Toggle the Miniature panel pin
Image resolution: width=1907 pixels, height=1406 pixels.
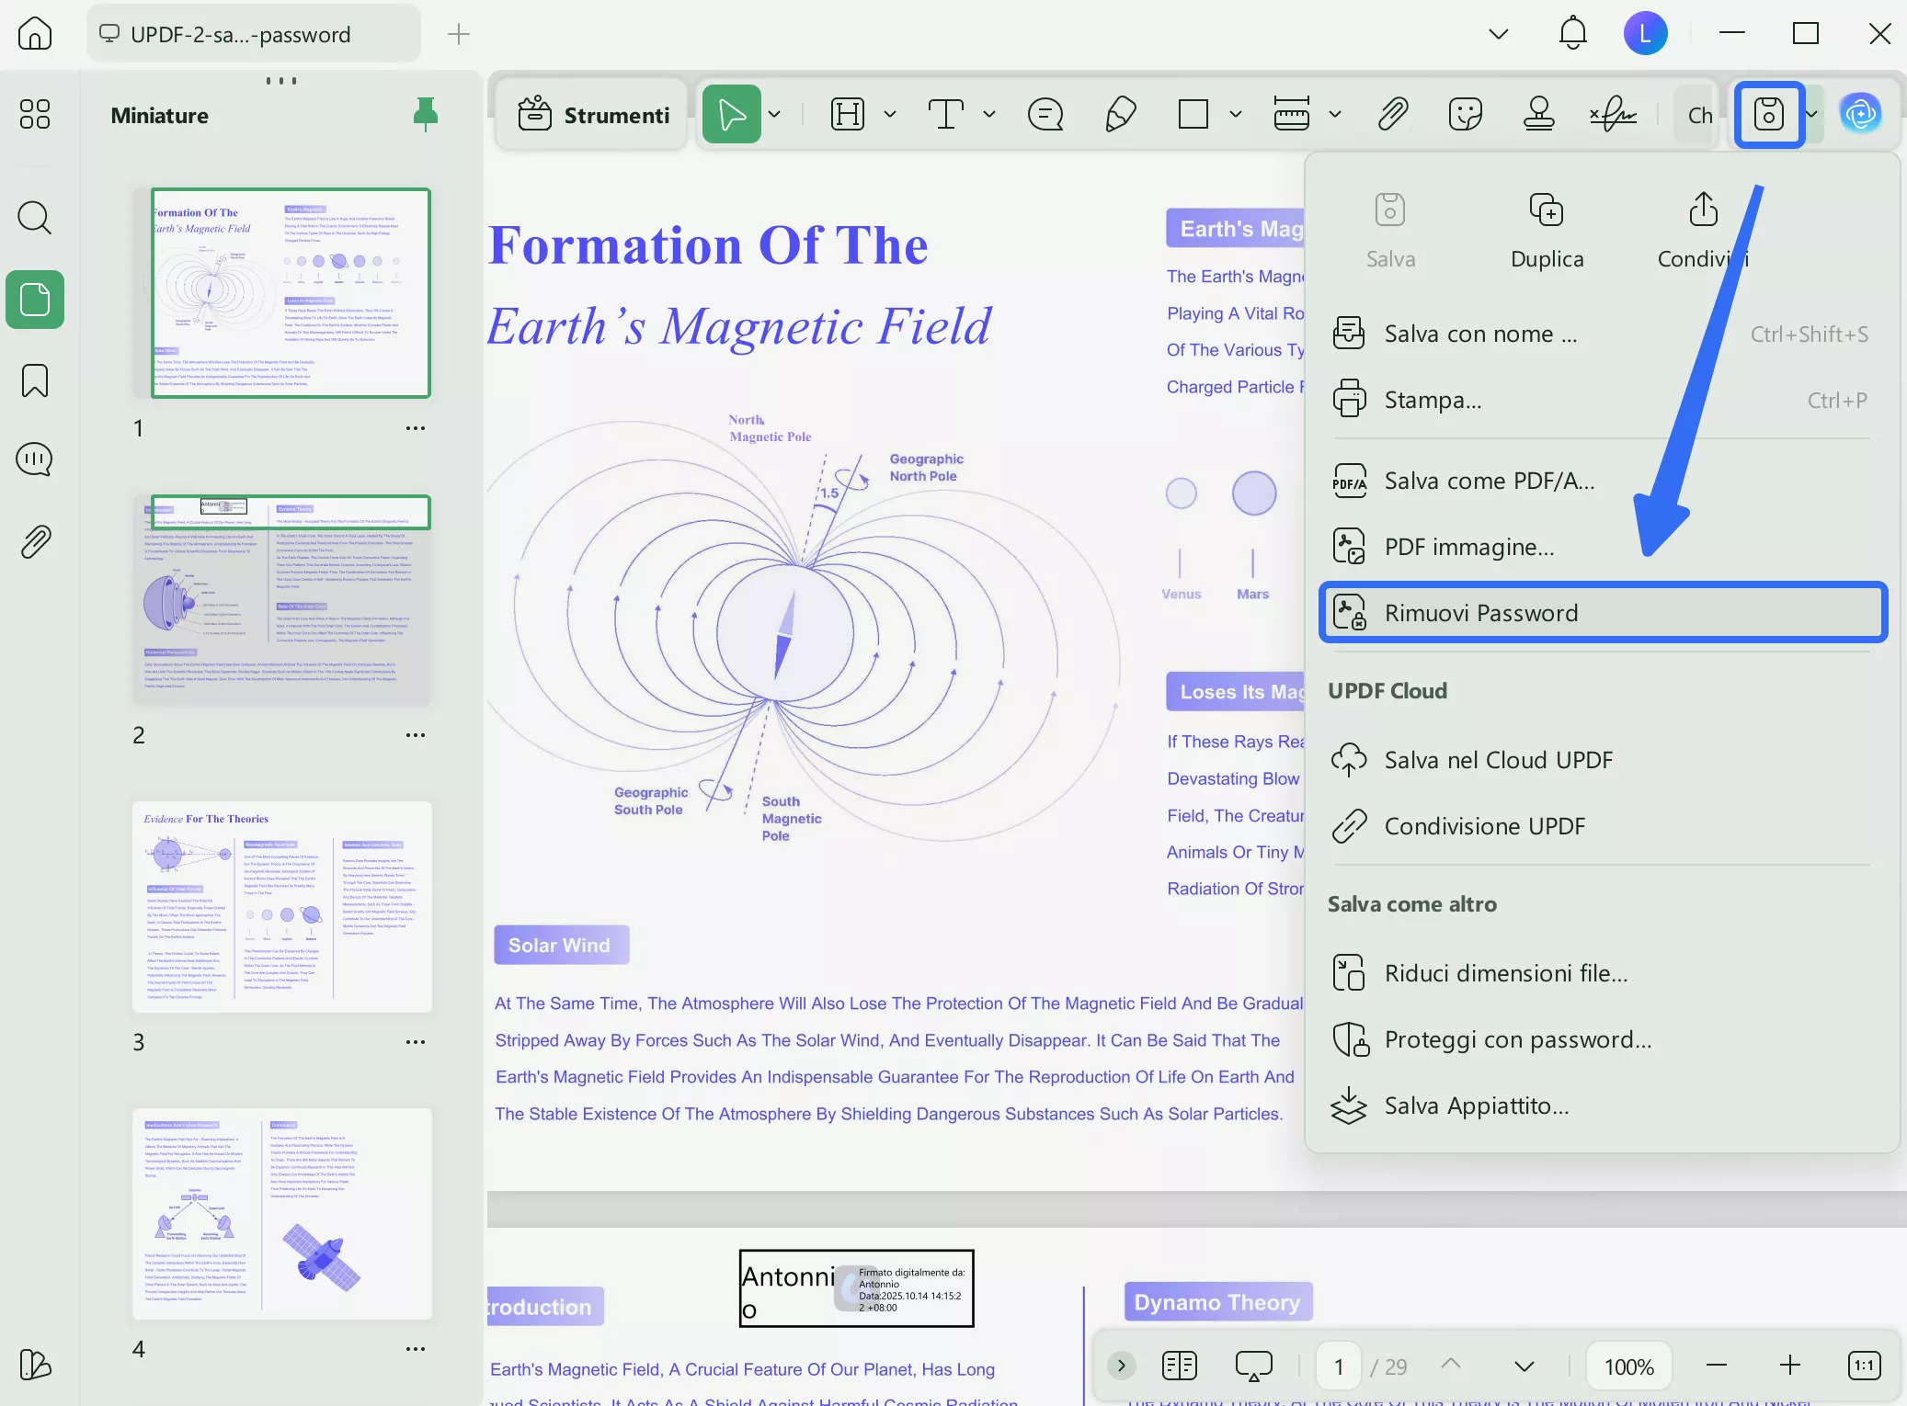pos(425,115)
